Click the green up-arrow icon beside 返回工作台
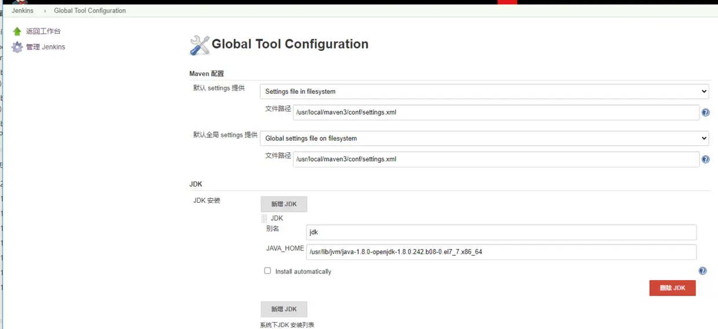 pyautogui.click(x=17, y=31)
